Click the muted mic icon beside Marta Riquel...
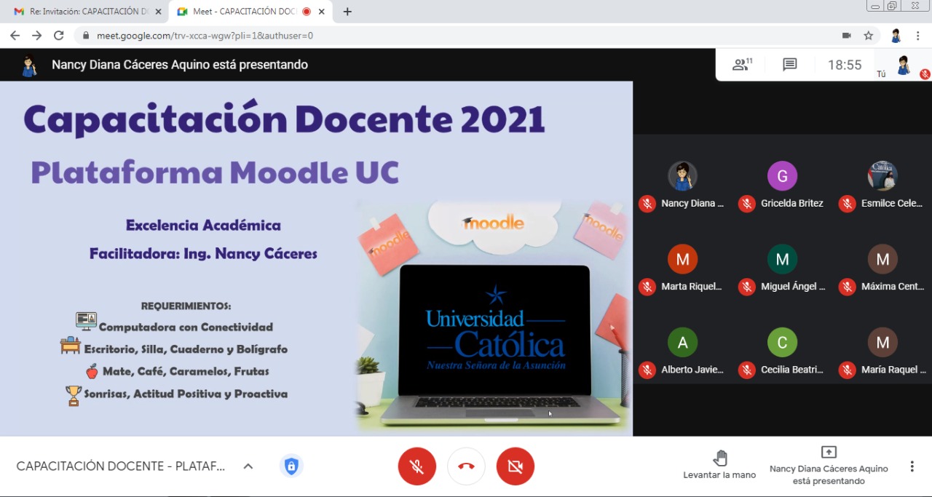The height and width of the screenshot is (497, 932). [647, 287]
